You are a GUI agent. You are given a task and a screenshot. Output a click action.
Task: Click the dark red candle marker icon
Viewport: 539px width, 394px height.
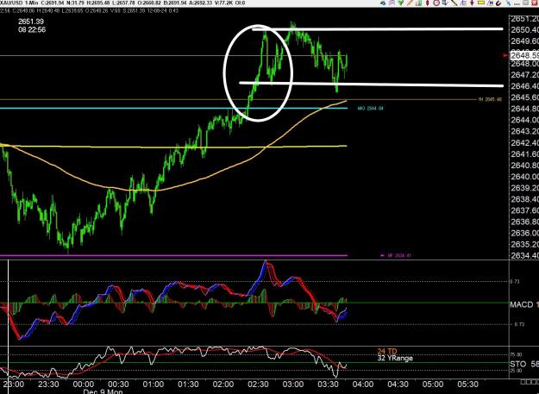tap(427, 3)
